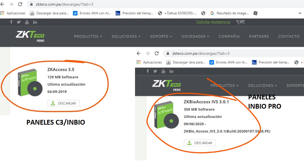Click ZKTeco Perú logo in inset window
Image resolution: width=304 pixels, height=162 pixels.
pyautogui.click(x=166, y=85)
